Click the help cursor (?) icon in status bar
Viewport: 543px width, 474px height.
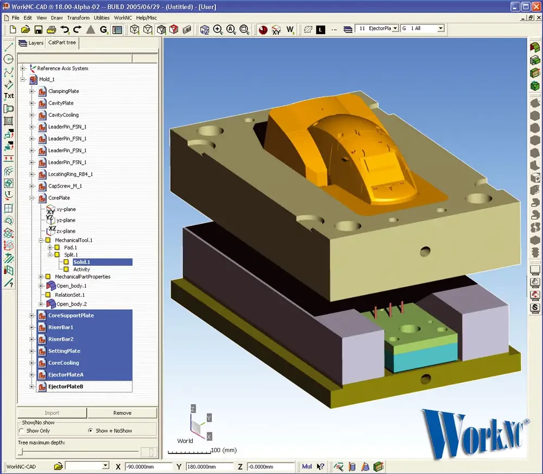[321, 466]
